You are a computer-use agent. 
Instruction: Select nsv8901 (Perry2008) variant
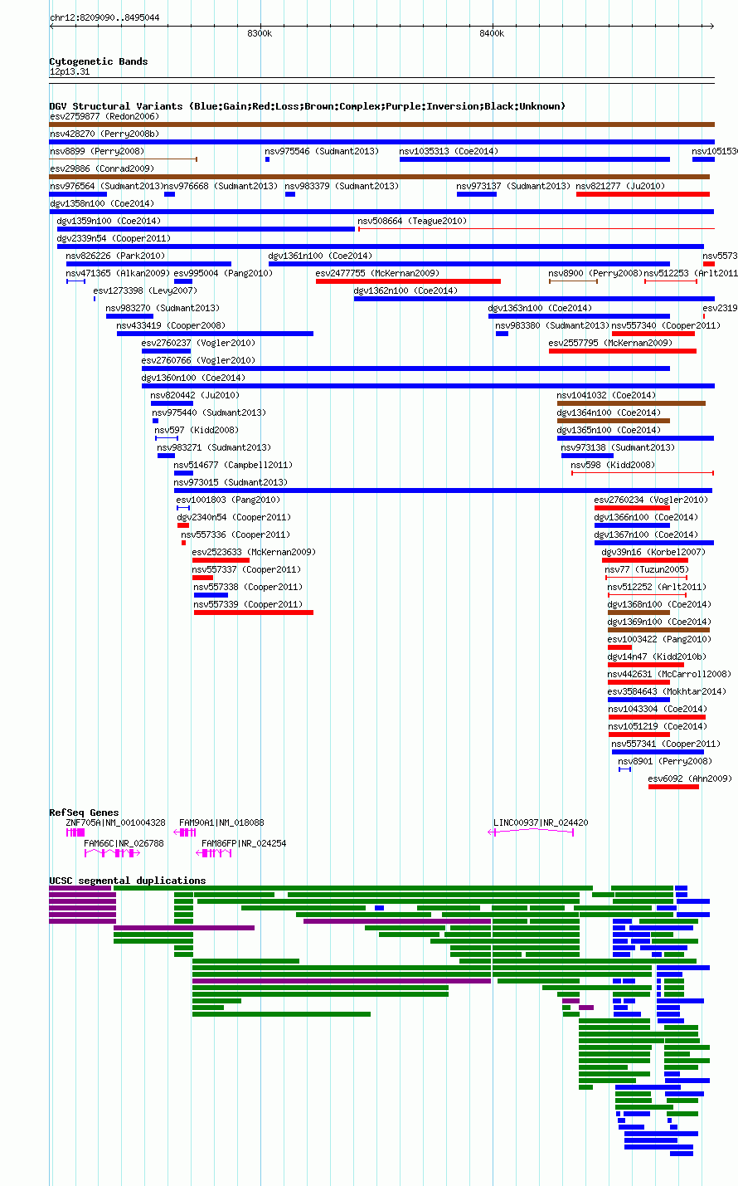coord(665,761)
